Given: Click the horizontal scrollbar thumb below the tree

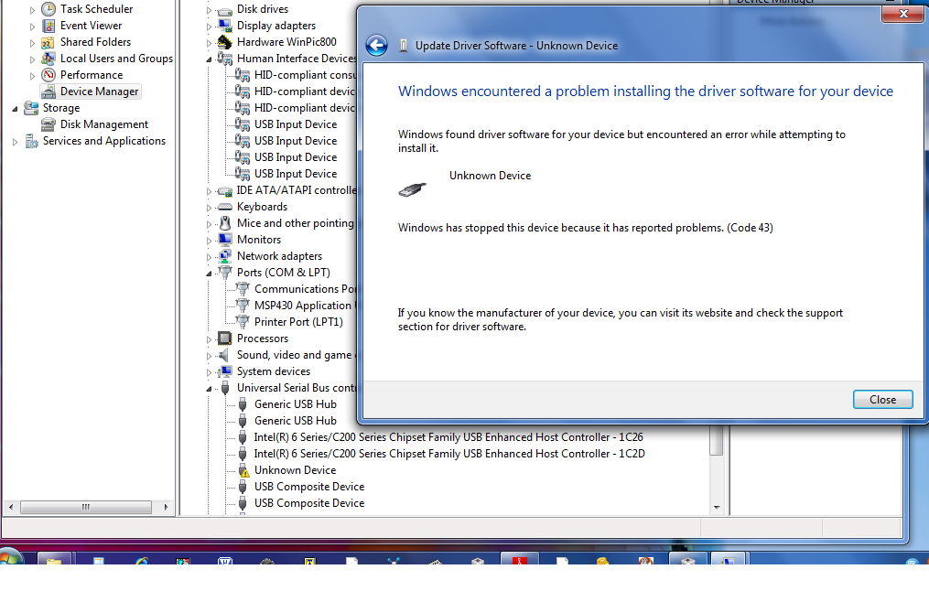Looking at the screenshot, I should (x=85, y=506).
